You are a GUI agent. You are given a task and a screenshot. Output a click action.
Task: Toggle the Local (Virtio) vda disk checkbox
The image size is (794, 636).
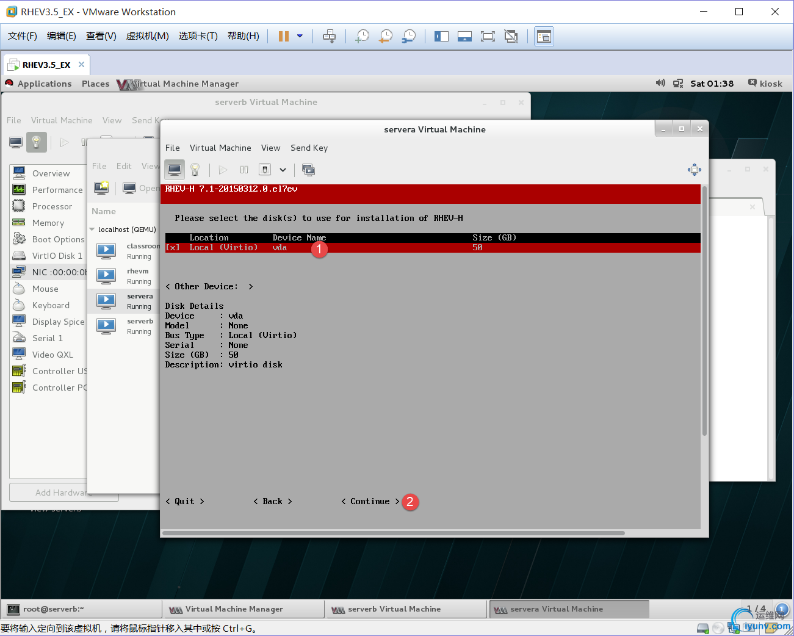(173, 248)
